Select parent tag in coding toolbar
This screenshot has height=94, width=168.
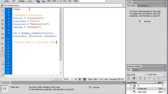pyautogui.click(x=2, y=34)
